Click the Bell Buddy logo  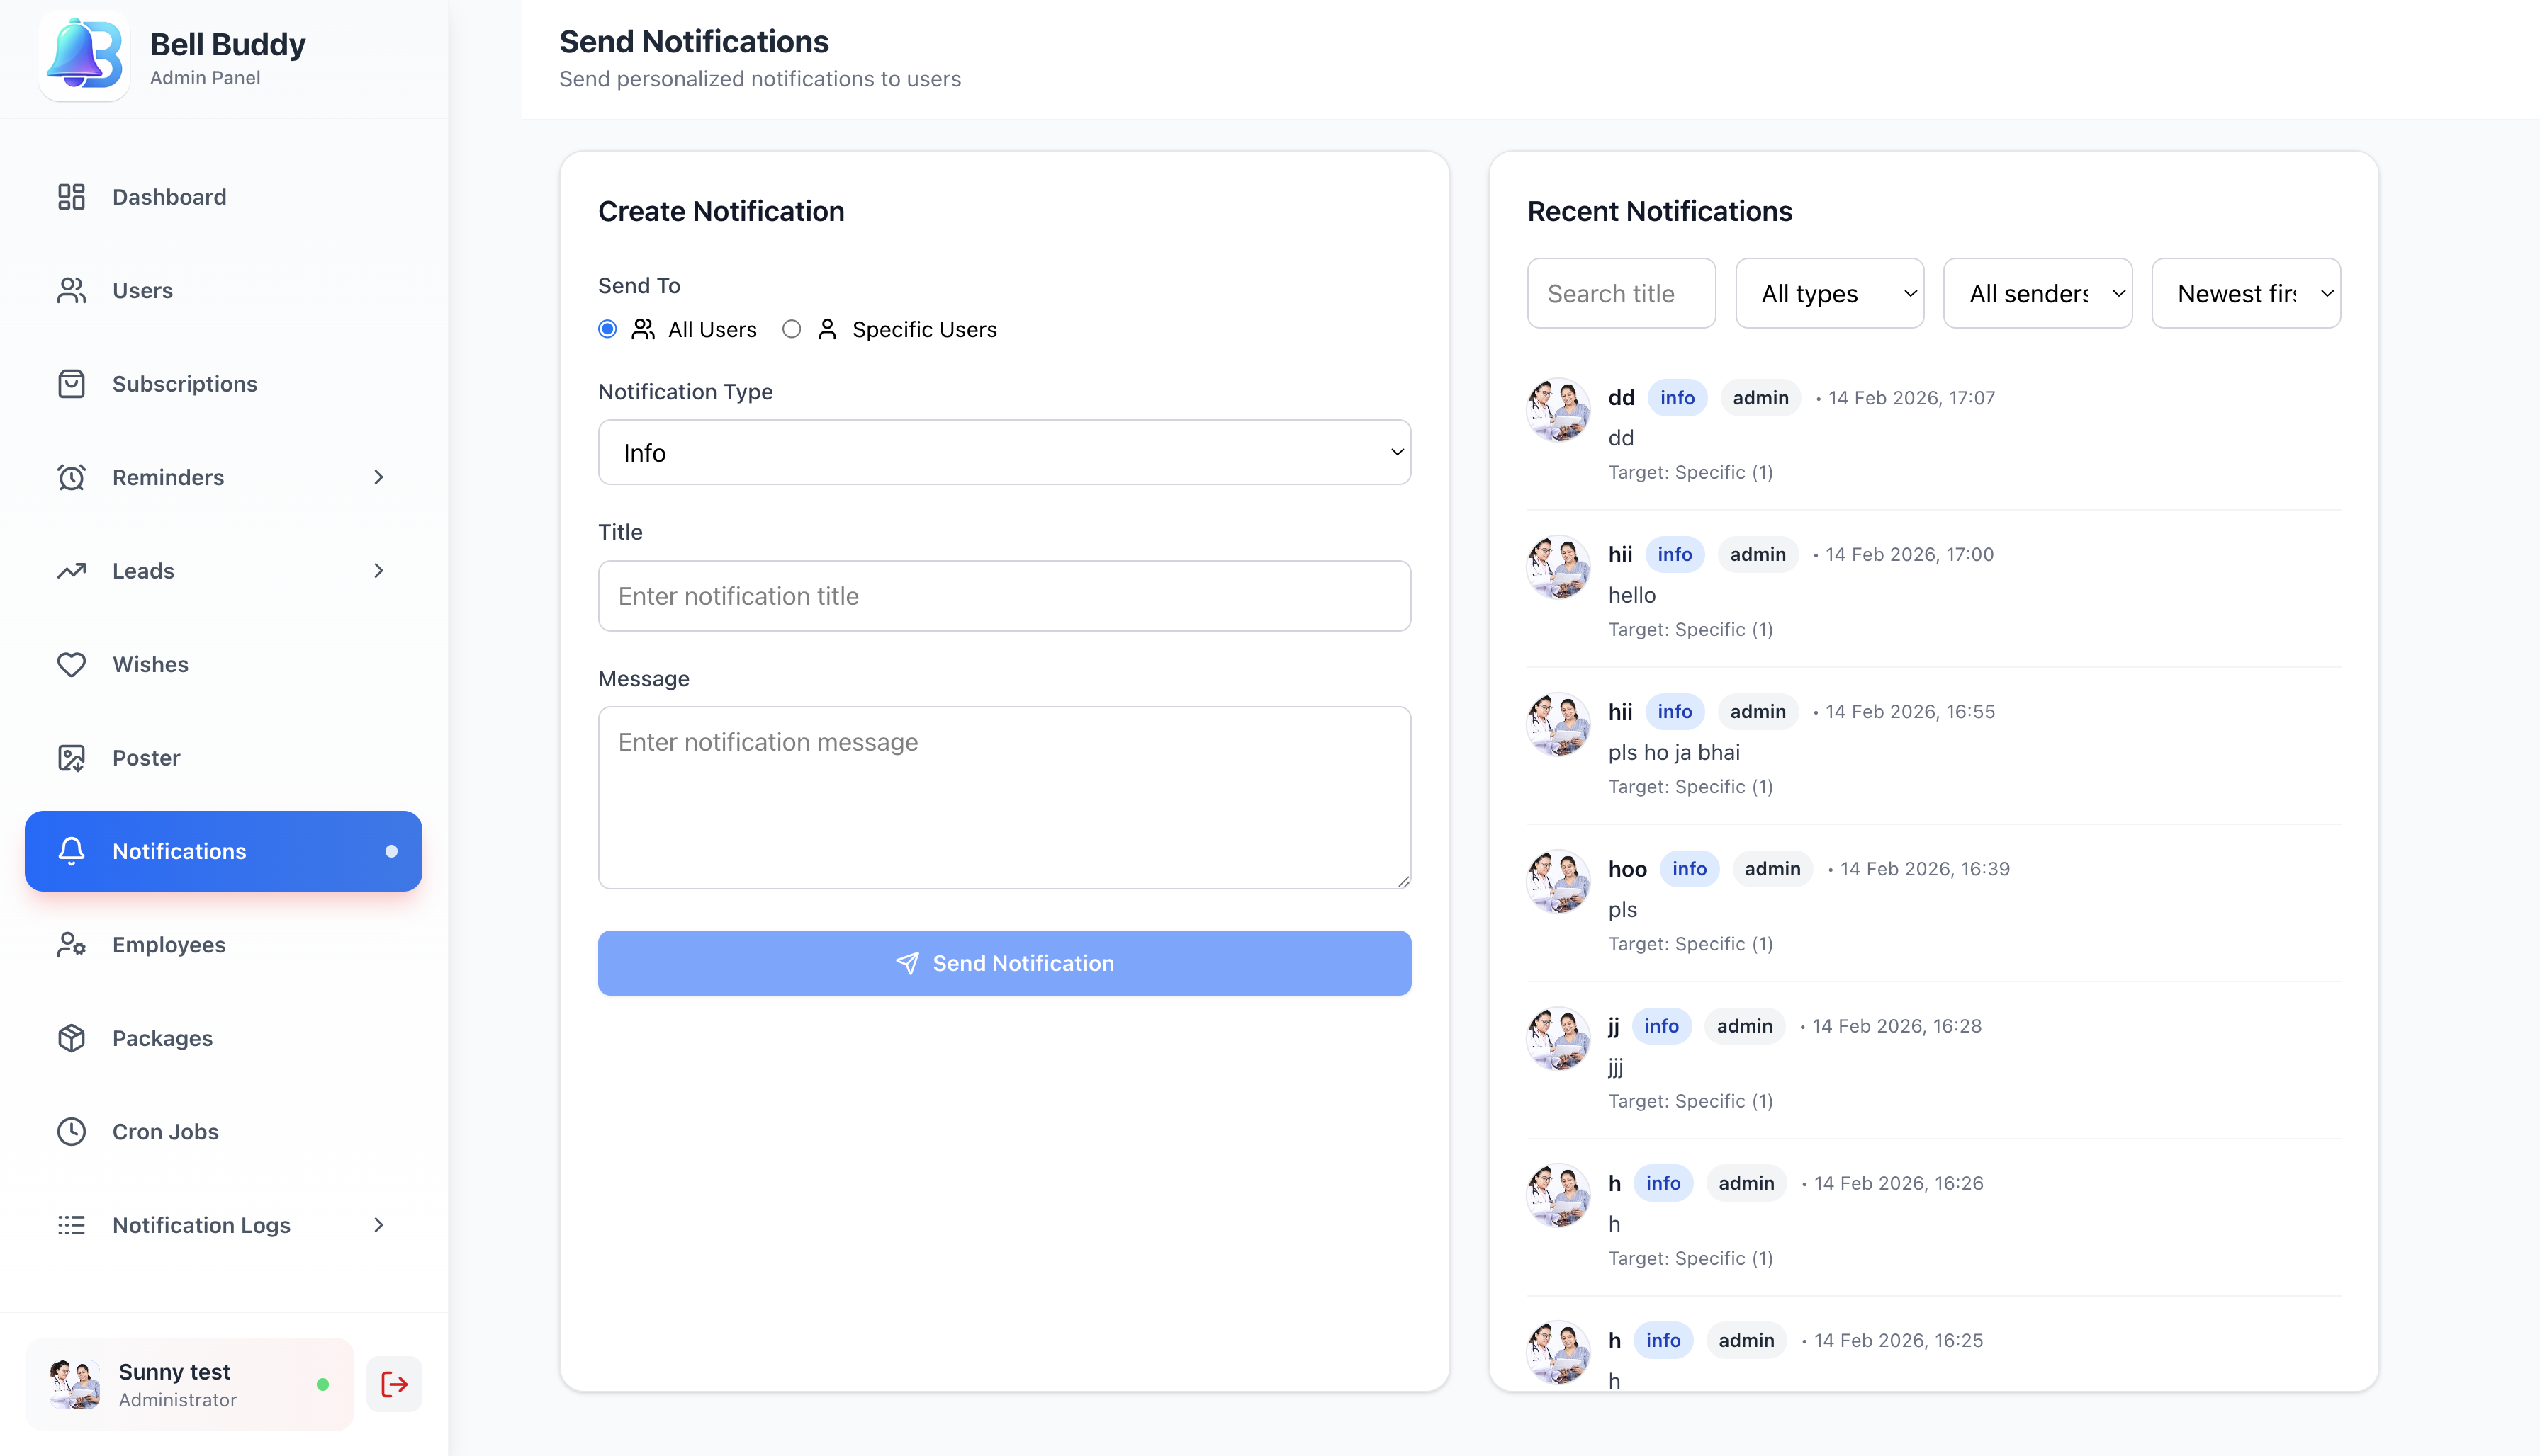click(x=85, y=55)
